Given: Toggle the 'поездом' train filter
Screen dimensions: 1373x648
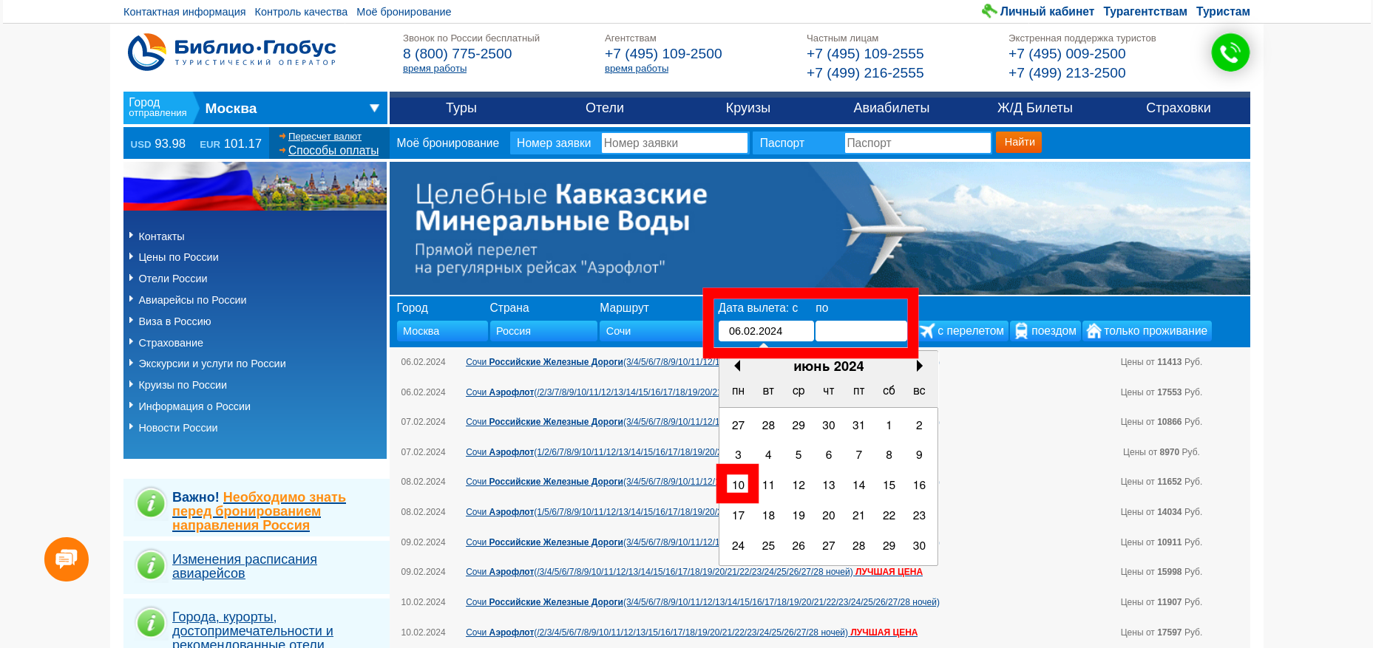Looking at the screenshot, I should click(1045, 331).
